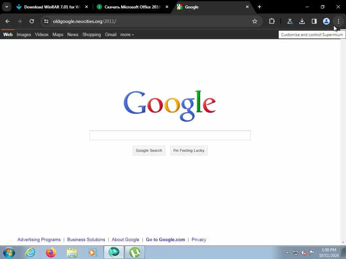Screen dimensions: 346x259
Task: Click the scrollbar down arrow on page
Action: (343, 243)
